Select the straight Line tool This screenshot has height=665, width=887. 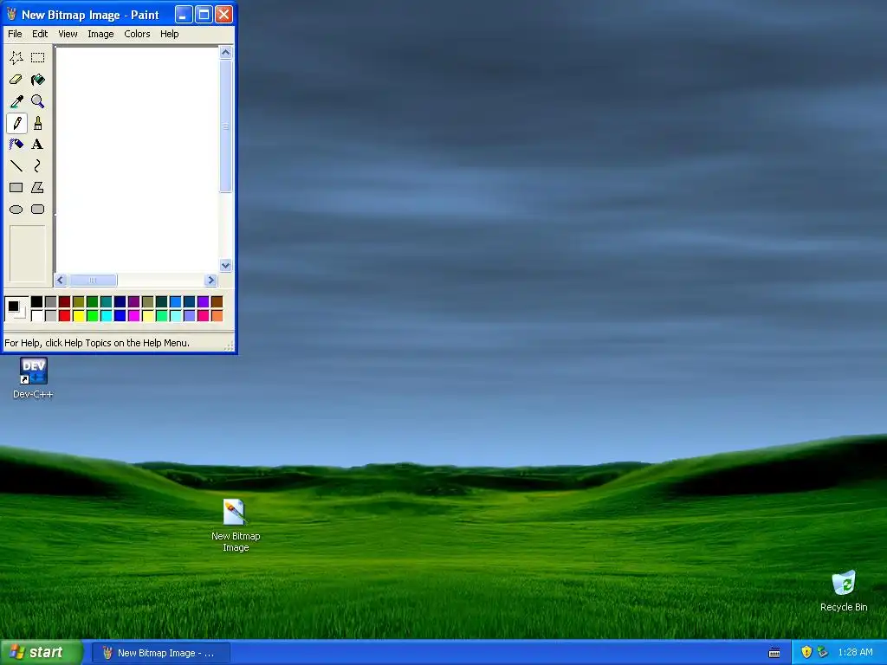16,165
